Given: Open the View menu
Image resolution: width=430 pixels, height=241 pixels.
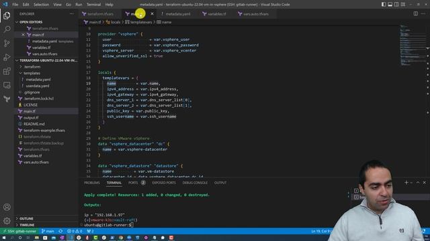Looking at the screenshot, I should (x=57, y=5).
